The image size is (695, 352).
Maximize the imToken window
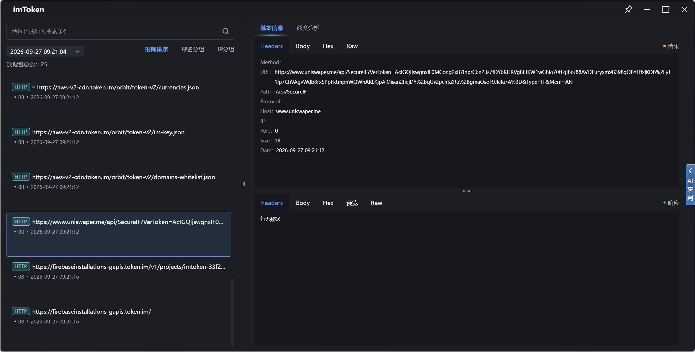coord(666,10)
